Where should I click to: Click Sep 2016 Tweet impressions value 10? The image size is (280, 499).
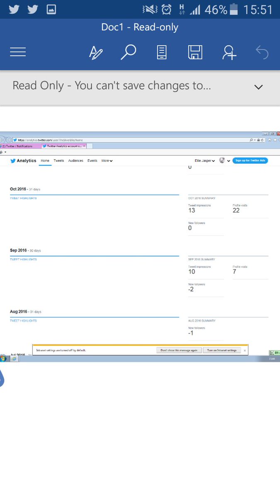point(192,272)
